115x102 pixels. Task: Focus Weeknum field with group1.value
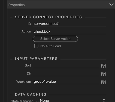pyautogui.click(x=66, y=82)
